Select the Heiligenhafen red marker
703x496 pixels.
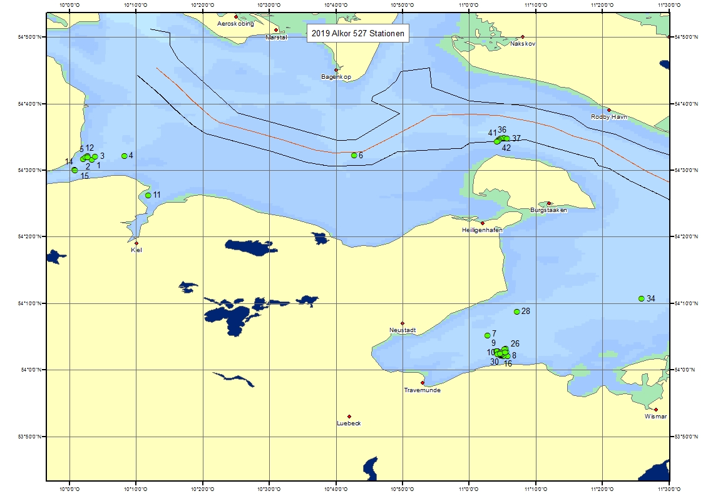click(483, 223)
